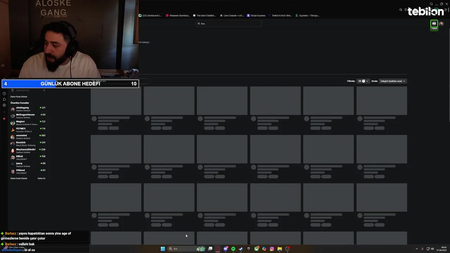Open Task View in taskbar
Screen dimensions: 450x253
pos(210,249)
